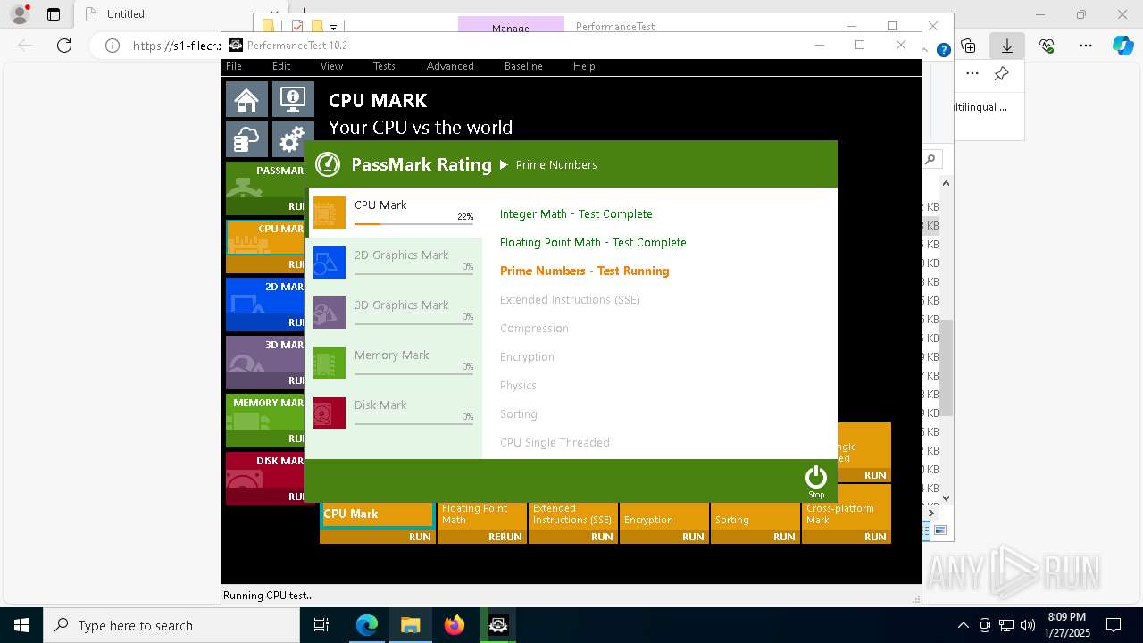Click 'Integer Math - Test Complete' text

tap(576, 214)
